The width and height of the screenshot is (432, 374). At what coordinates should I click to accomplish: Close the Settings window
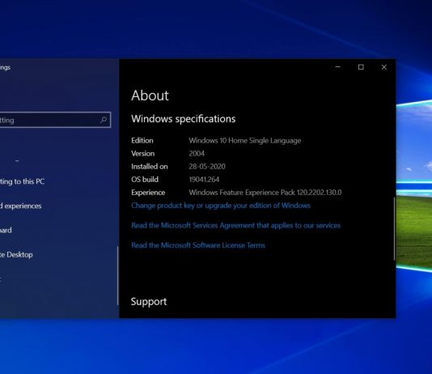[x=384, y=67]
